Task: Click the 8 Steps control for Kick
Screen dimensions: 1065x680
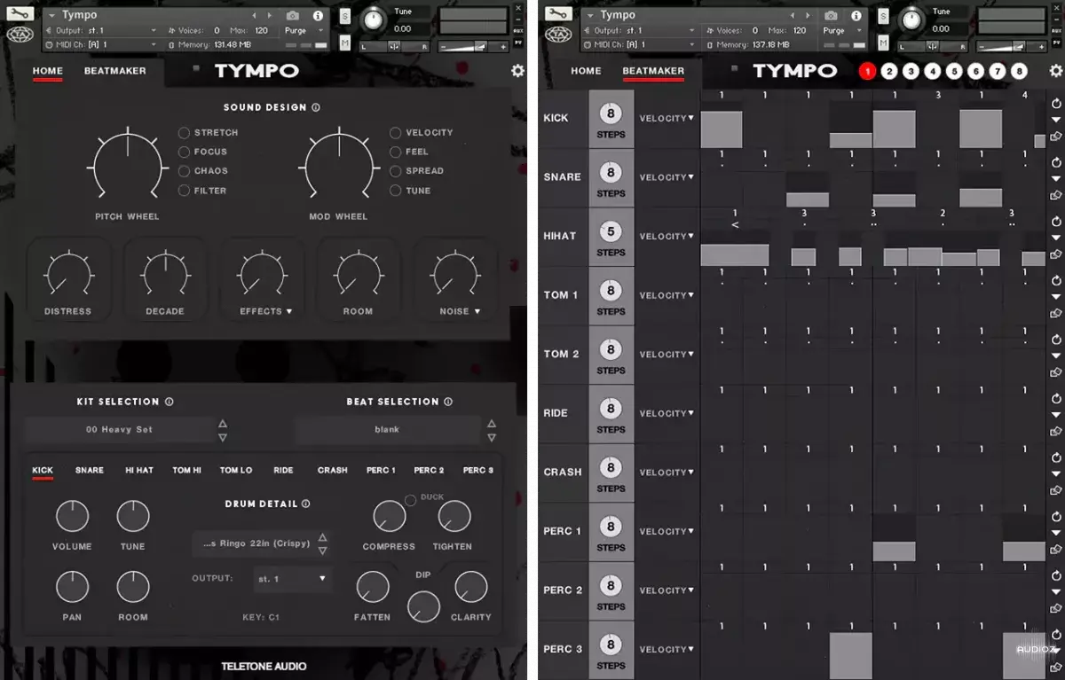Action: point(611,119)
